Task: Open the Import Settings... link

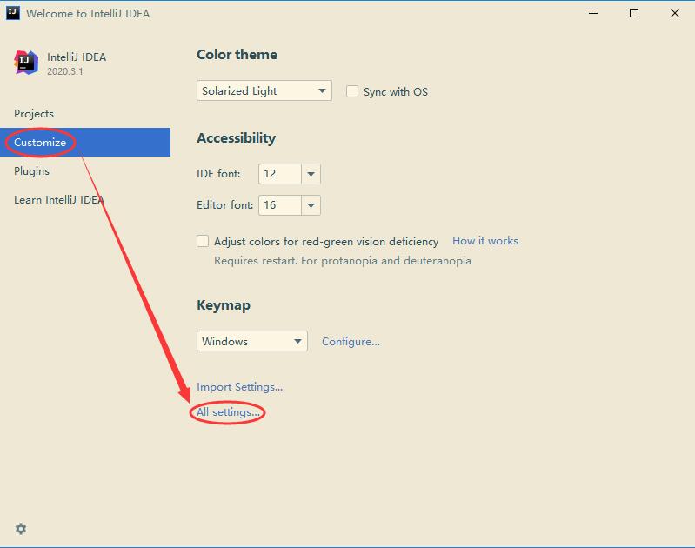Action: 239,386
